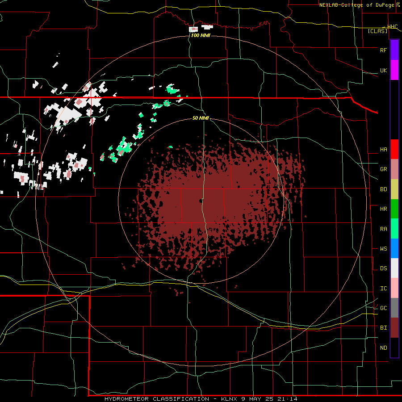Click the 9 MAY 25 date text
This screenshot has width=402, height=402.
[257, 399]
